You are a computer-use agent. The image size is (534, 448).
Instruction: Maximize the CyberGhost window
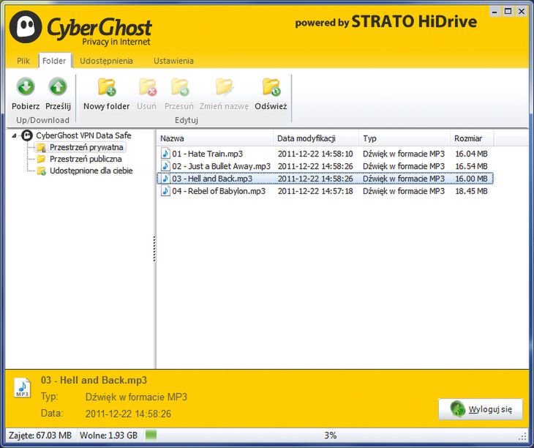(x=508, y=12)
